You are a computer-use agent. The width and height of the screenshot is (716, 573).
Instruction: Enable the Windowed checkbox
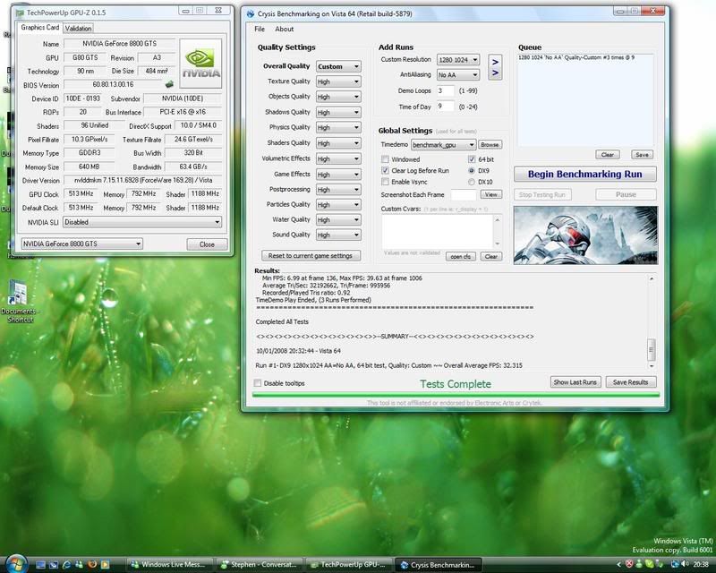click(x=385, y=159)
